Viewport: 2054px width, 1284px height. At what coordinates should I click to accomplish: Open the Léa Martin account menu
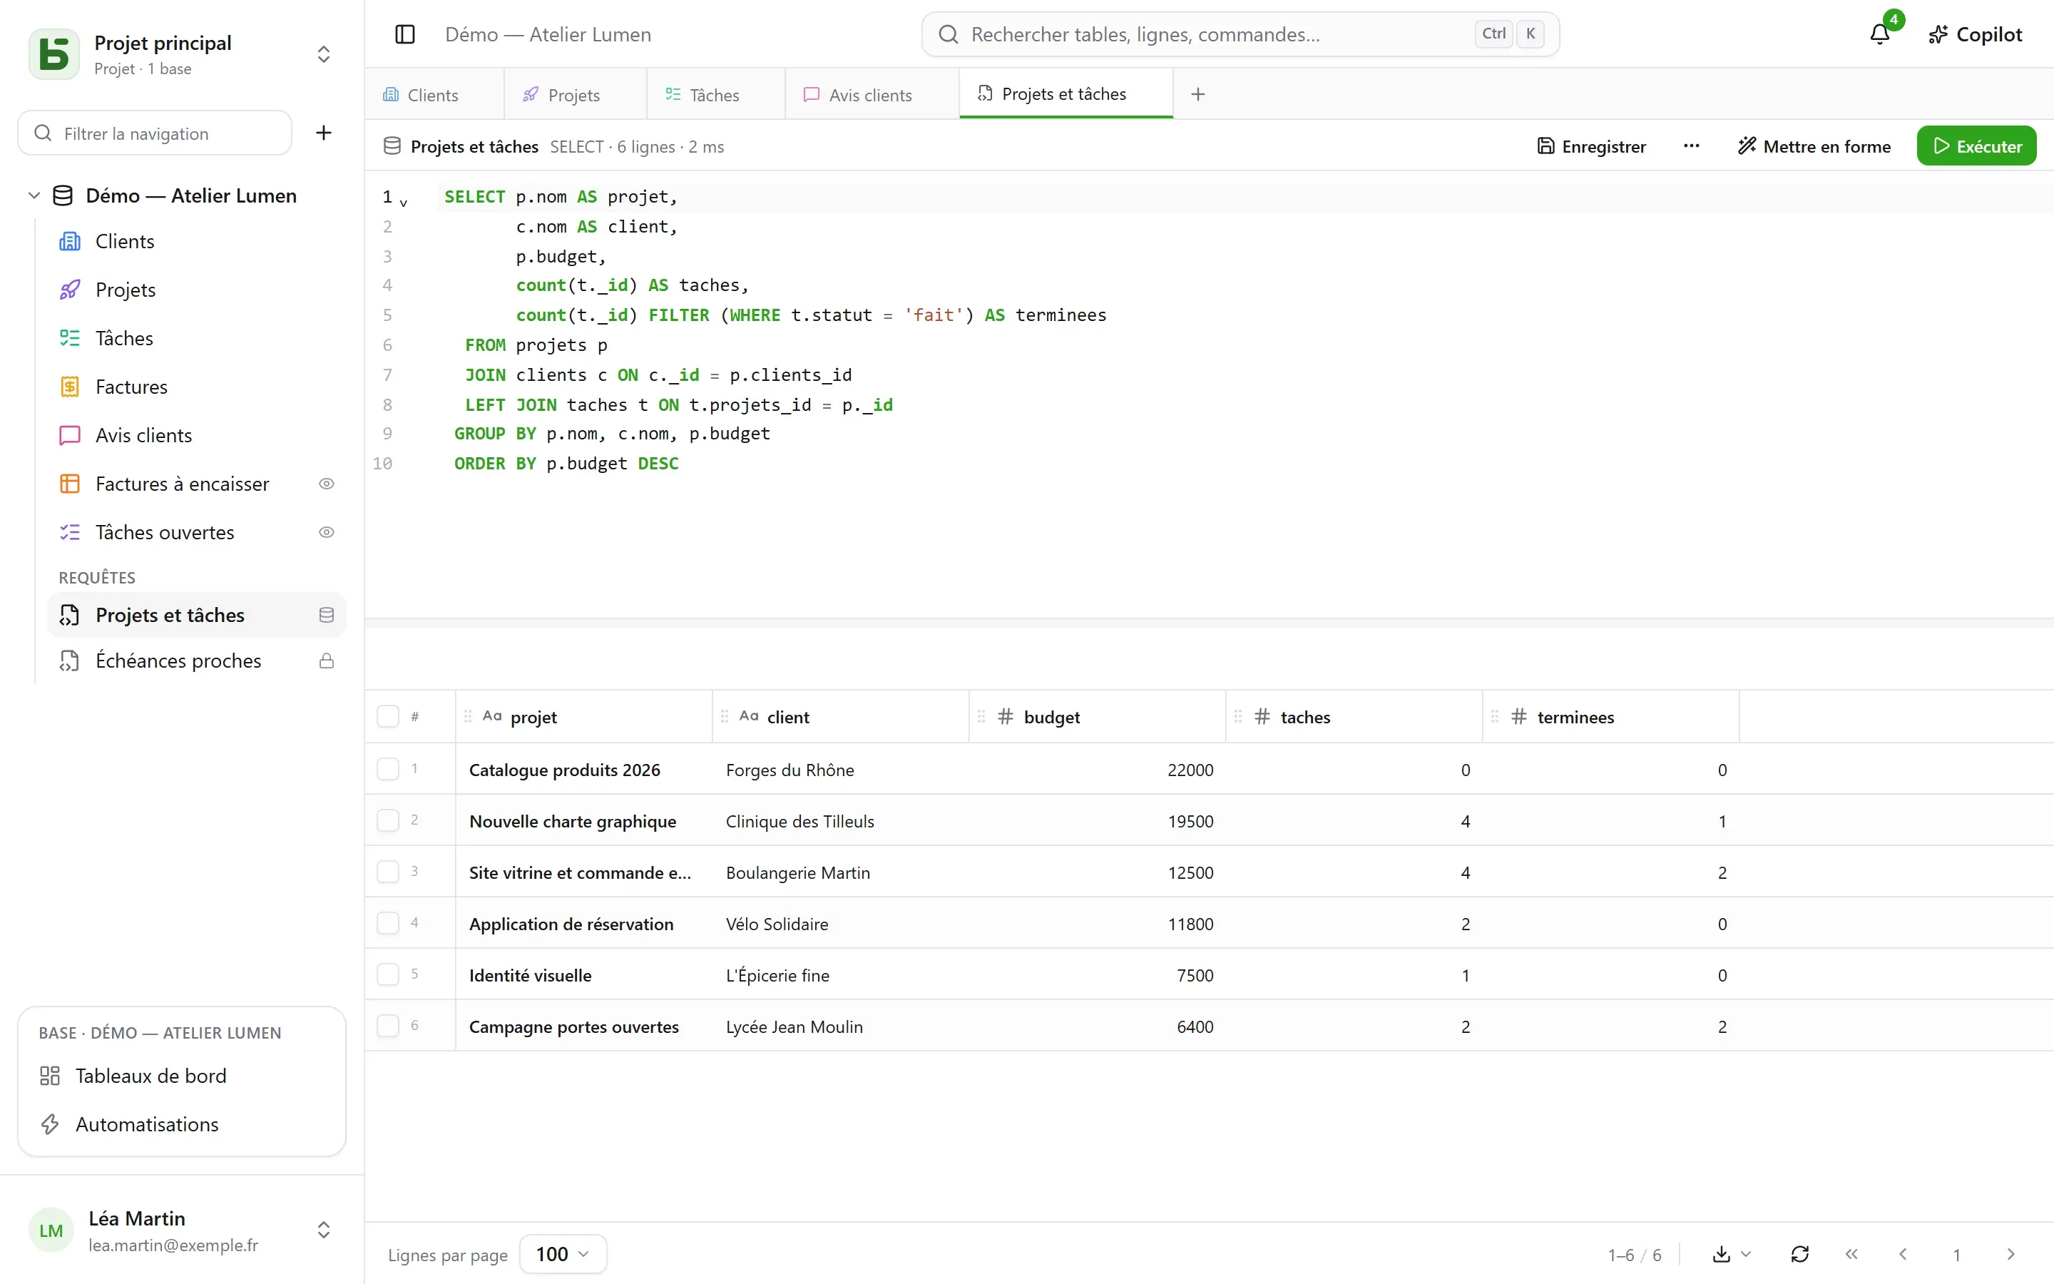click(182, 1230)
